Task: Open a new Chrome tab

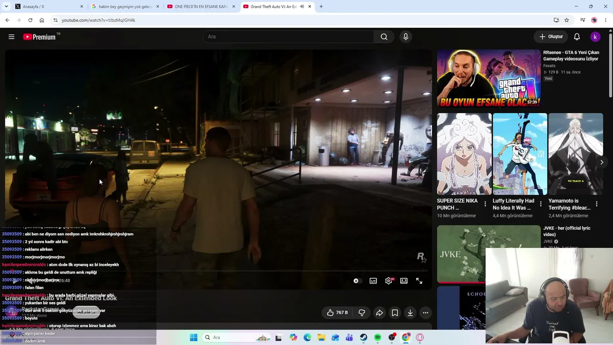Action: point(321,7)
